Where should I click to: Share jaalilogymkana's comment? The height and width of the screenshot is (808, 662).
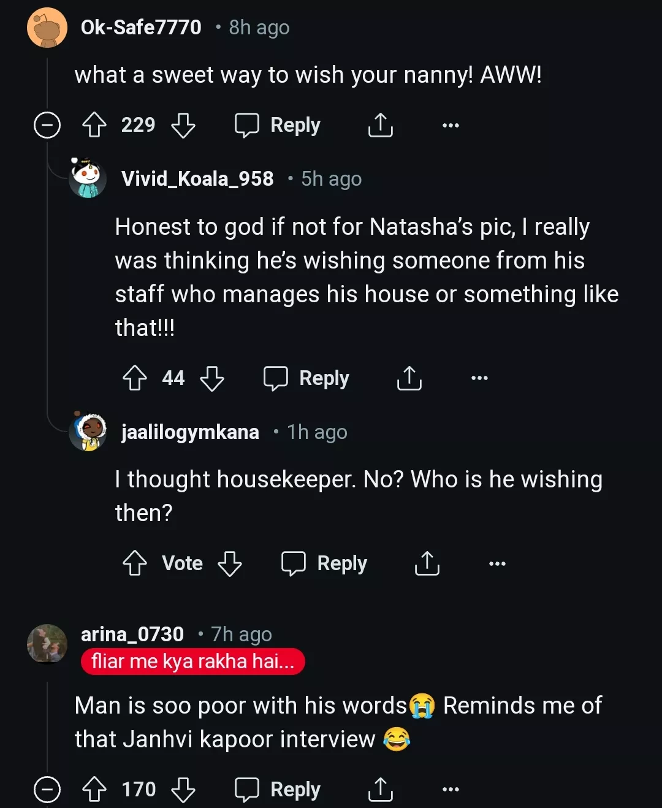427,563
